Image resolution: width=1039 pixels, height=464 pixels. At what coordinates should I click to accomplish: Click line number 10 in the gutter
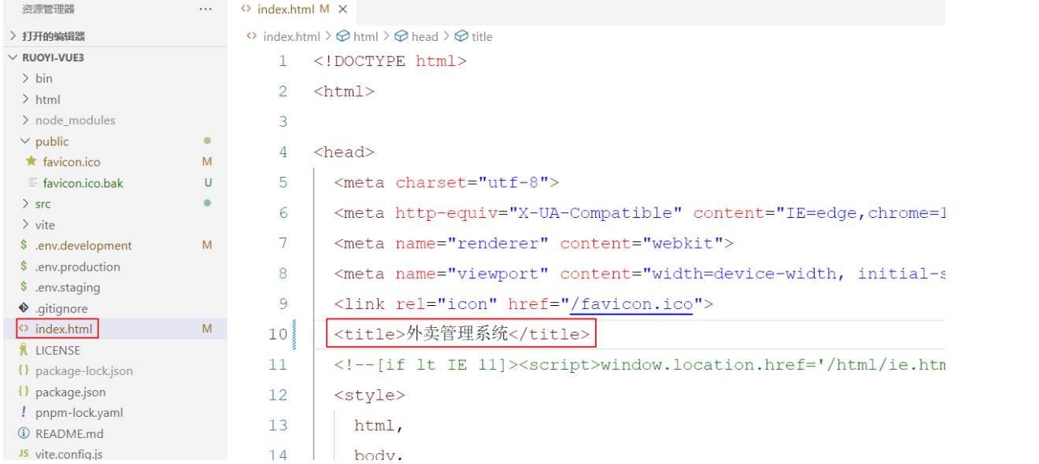pos(278,334)
